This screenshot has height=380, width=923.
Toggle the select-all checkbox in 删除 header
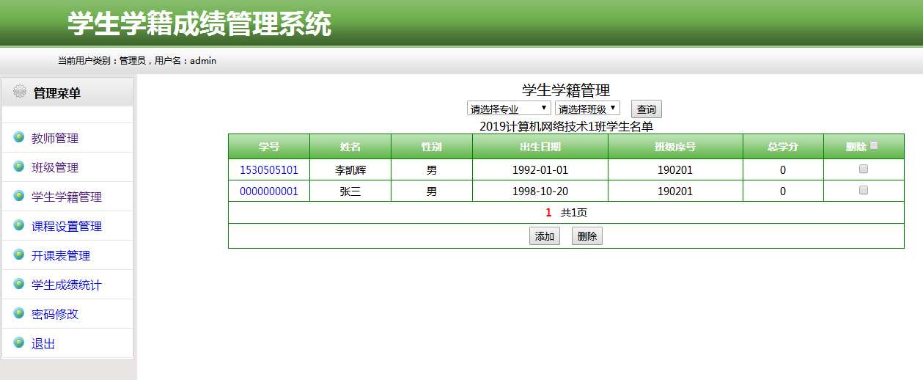click(874, 145)
